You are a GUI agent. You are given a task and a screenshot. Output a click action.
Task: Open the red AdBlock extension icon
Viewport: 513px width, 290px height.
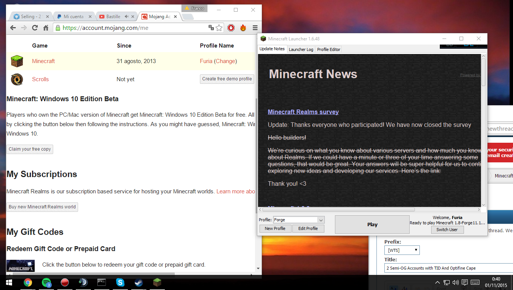click(x=231, y=28)
